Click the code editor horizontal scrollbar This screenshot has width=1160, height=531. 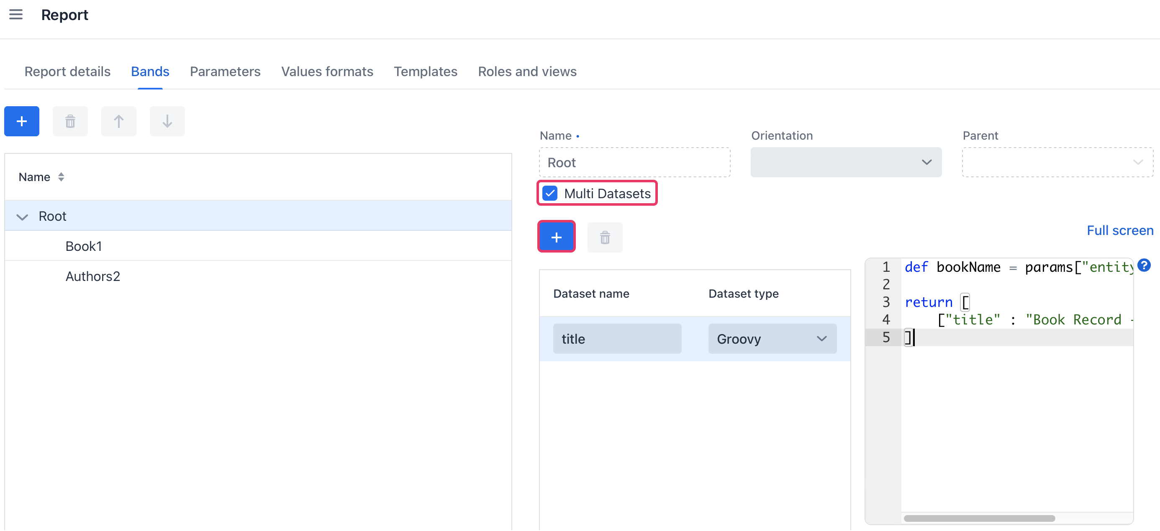pos(979,518)
